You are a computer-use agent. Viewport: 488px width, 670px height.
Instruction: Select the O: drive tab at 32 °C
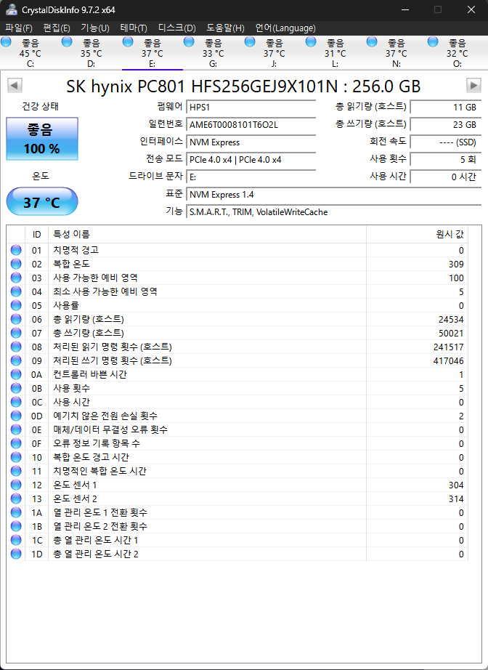click(x=457, y=53)
